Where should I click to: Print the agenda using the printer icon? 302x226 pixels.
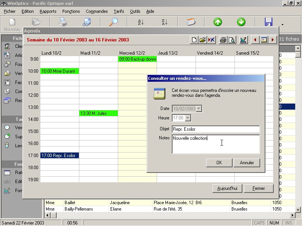[223, 40]
